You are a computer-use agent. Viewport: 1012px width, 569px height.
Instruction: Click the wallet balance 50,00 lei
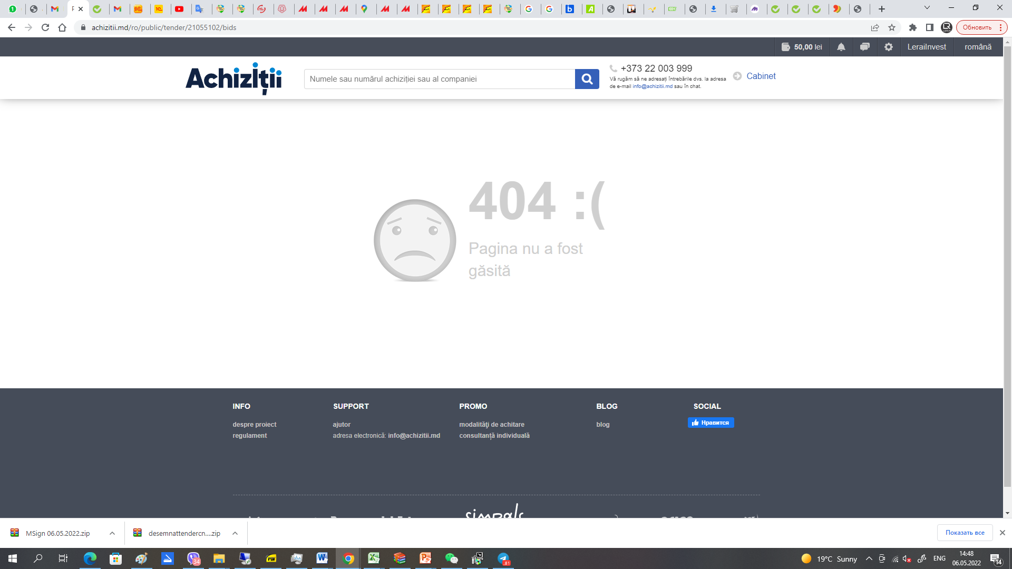tap(802, 47)
